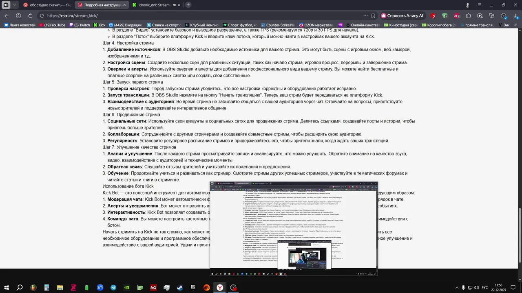This screenshot has width=522, height=293.
Task: Open a new browser tab
Action: point(188,5)
